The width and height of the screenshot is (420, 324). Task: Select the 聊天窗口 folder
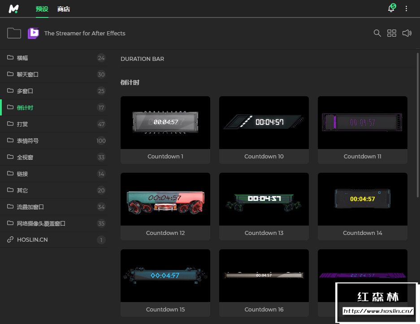pyautogui.click(x=28, y=74)
